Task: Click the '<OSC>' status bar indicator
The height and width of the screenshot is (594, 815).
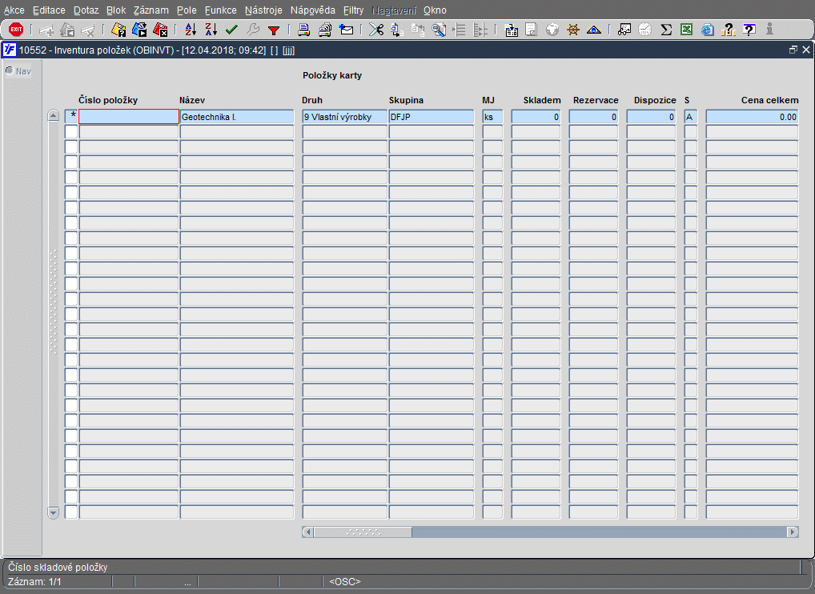Action: click(x=345, y=582)
